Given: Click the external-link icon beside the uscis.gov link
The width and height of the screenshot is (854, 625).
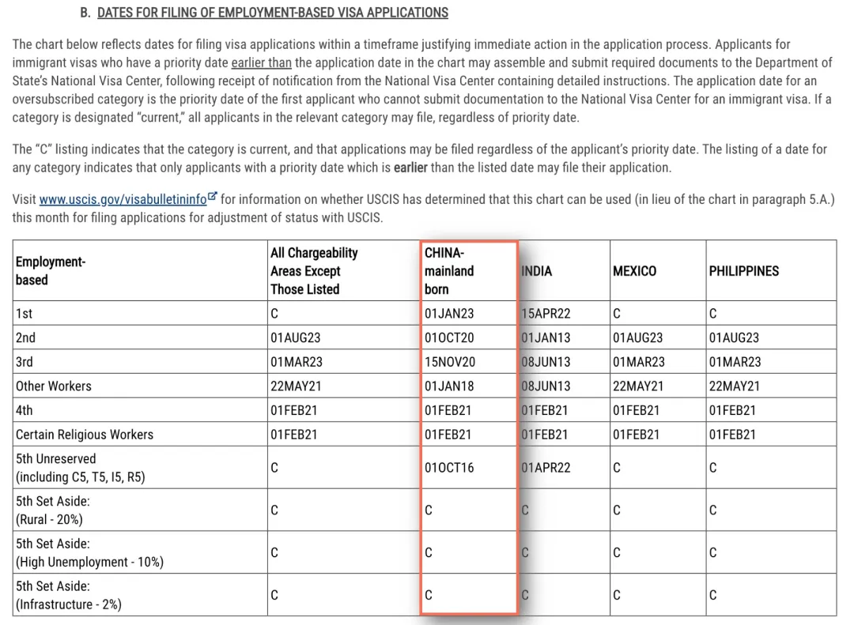Looking at the screenshot, I should (213, 197).
